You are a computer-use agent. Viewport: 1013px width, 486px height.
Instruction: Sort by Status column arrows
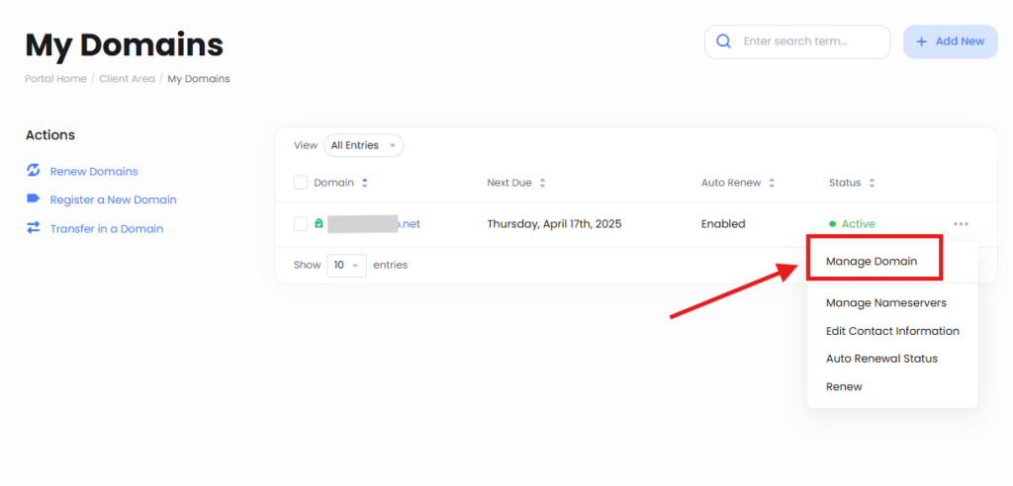coord(872,183)
